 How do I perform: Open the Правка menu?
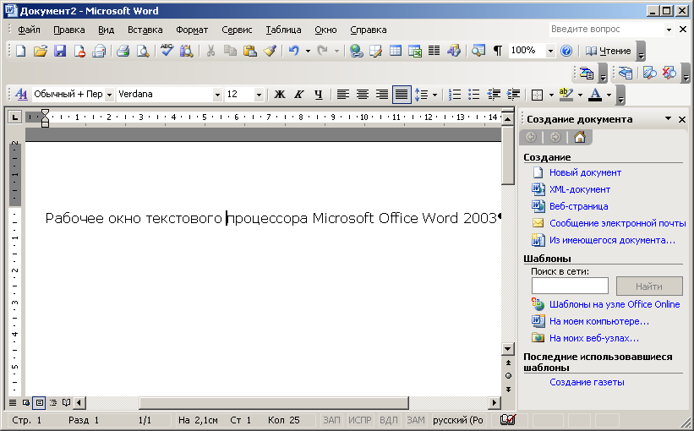(69, 30)
